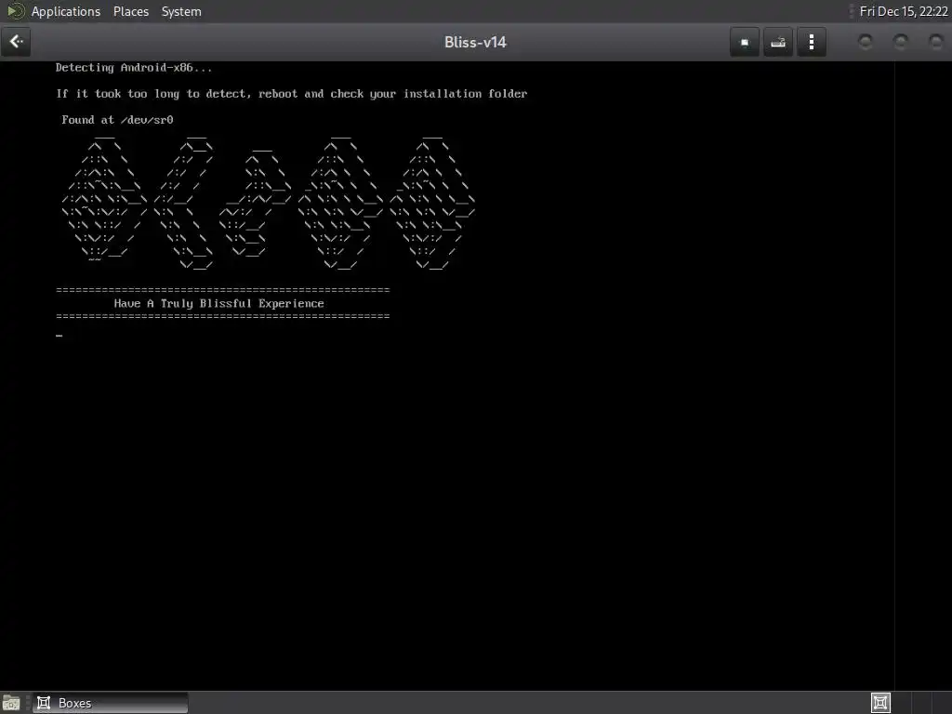
Task: Click the fullscreen button in the Boxes header
Action: [x=745, y=42]
